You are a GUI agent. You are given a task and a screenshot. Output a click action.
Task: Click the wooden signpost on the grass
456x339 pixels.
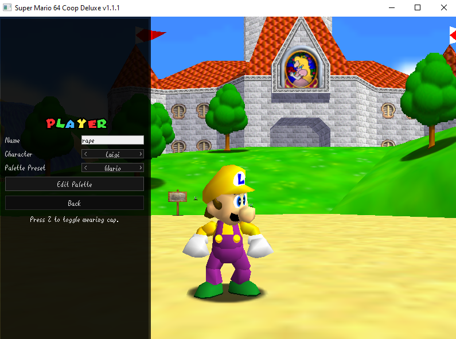[177, 202]
